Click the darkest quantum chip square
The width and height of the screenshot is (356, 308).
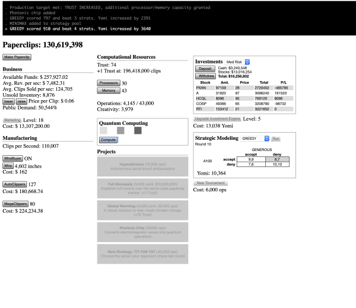tap(138, 130)
